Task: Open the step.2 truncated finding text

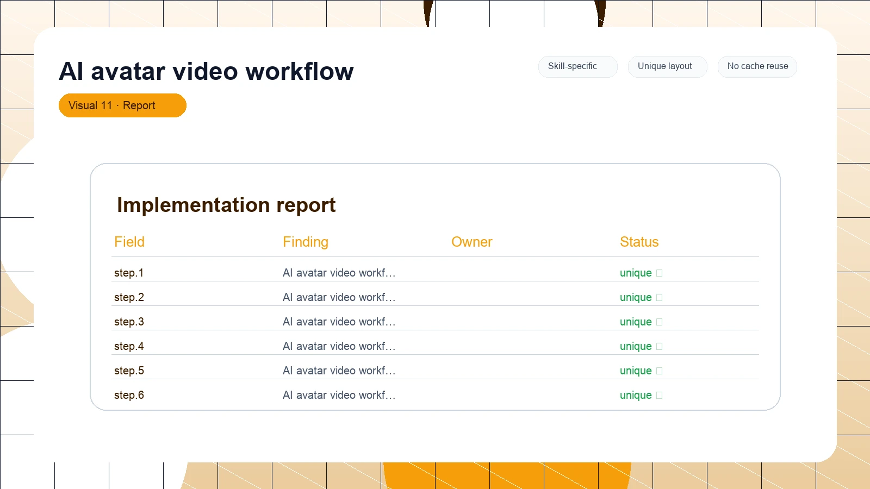Action: tap(339, 297)
